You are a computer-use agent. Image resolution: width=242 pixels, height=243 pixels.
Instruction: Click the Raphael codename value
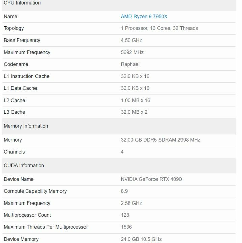click(x=130, y=64)
